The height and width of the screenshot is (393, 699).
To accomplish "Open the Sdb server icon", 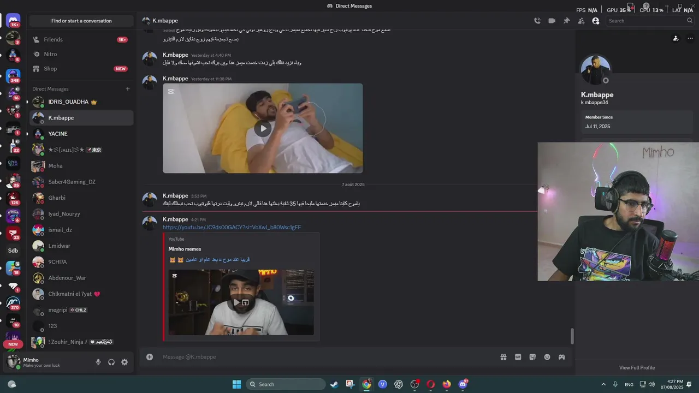I will point(13,251).
